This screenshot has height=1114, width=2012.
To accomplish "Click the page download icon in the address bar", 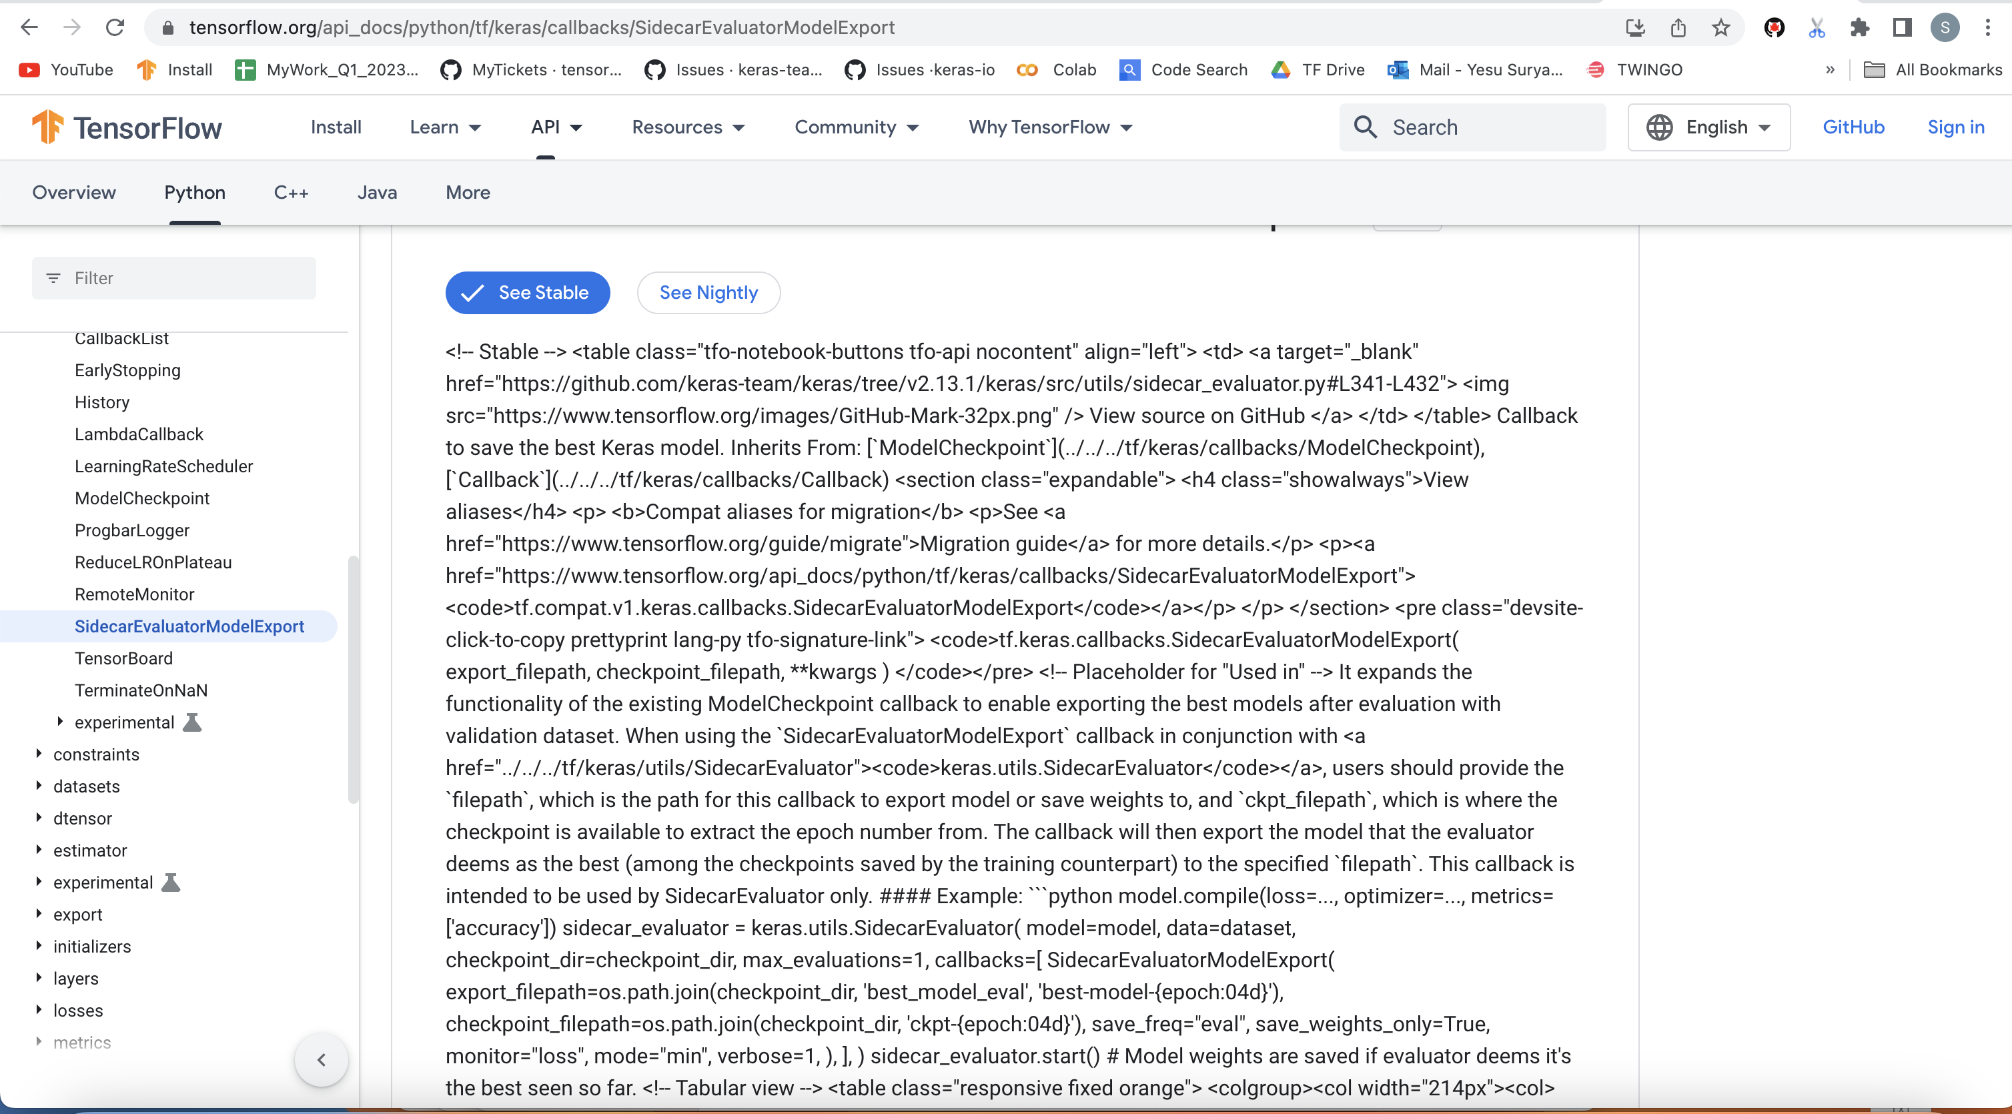I will pos(1634,27).
